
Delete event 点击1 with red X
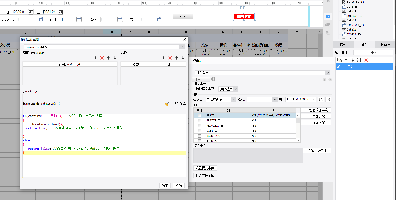point(366,60)
